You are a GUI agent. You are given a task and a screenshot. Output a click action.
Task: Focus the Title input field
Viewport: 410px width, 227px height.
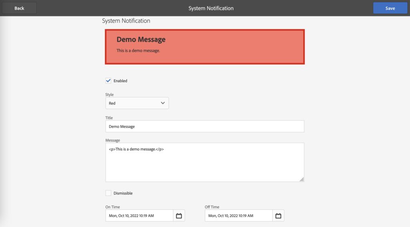205,126
